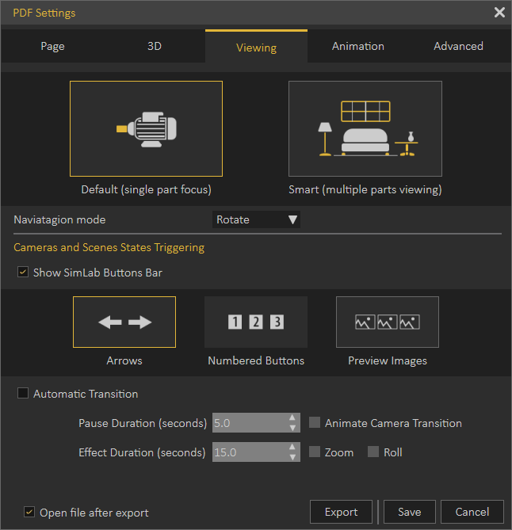Select Smart multiple parts viewing room icon

click(365, 128)
